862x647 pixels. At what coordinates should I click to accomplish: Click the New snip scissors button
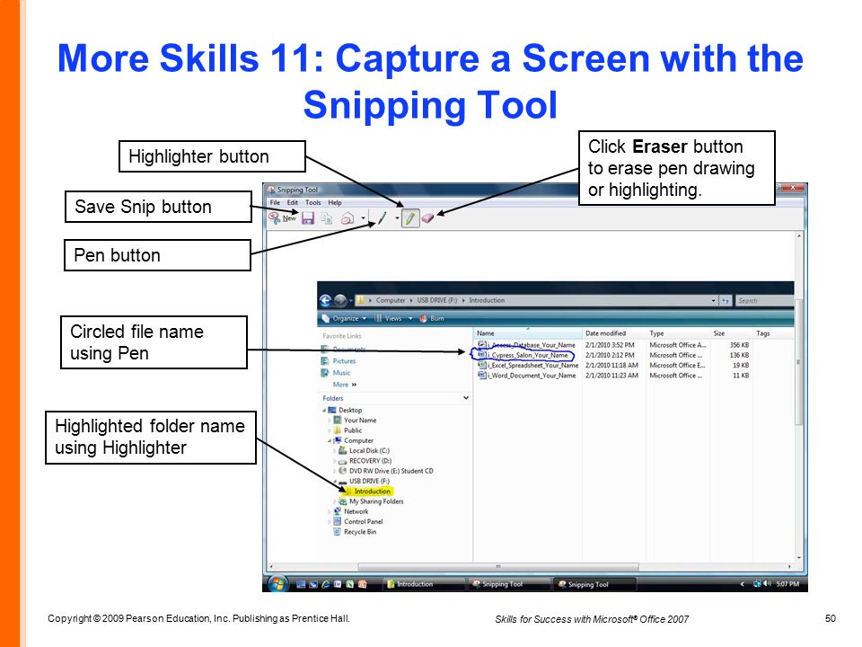282,218
